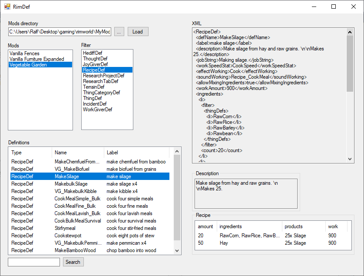Choose RecipeDef in the Filter list
Image resolution: width=364 pixels, height=276 pixels.
click(x=107, y=70)
